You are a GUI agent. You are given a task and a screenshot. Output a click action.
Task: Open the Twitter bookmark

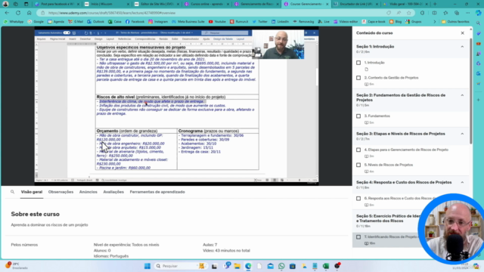pyautogui.click(x=259, y=22)
